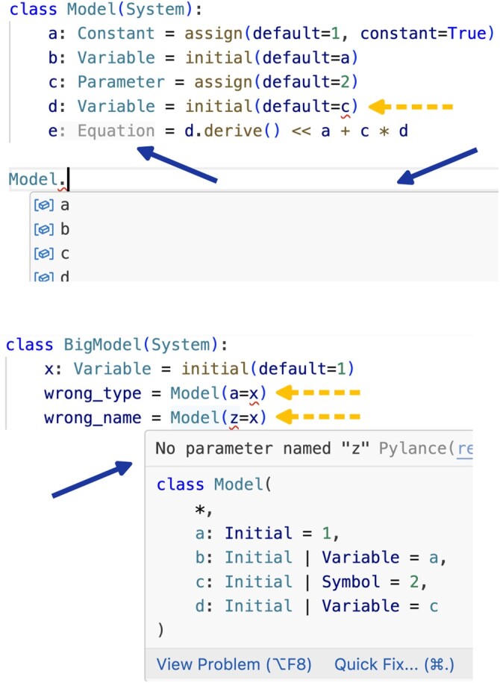Viewport: 500px width, 683px height.
Task: Click underlined 'x' in Model(a=x)
Action: pos(253,394)
